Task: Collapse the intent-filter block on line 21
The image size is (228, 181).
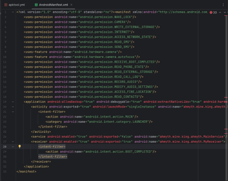Action: tap(13, 112)
